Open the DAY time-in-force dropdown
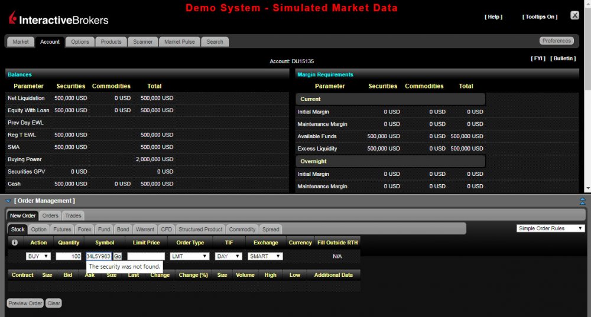591x317 pixels. [x=229, y=256]
